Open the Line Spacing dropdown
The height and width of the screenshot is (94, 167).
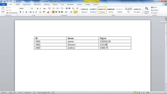66,12
